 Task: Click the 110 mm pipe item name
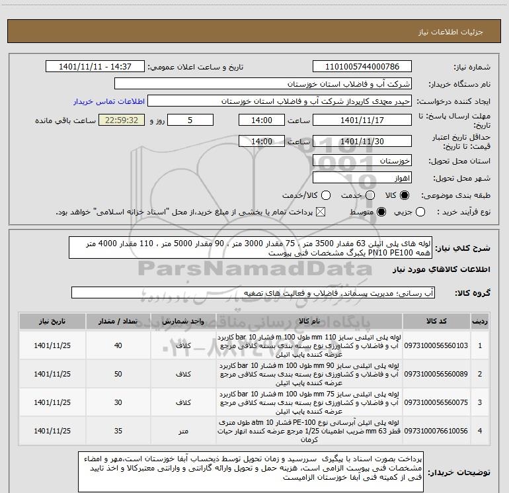click(x=309, y=346)
